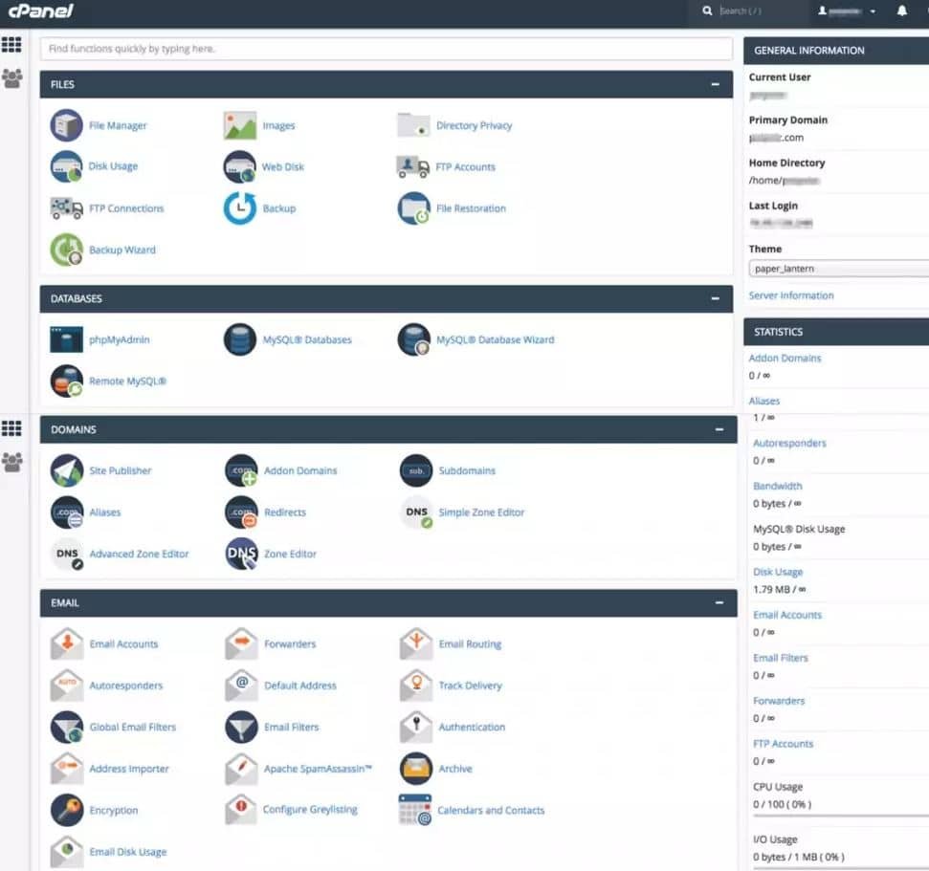Open the Authentication link

tap(472, 728)
